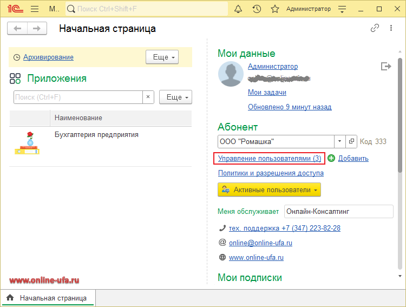Open the hamburger main menu
The height and width of the screenshot is (307, 406).
click(35, 9)
